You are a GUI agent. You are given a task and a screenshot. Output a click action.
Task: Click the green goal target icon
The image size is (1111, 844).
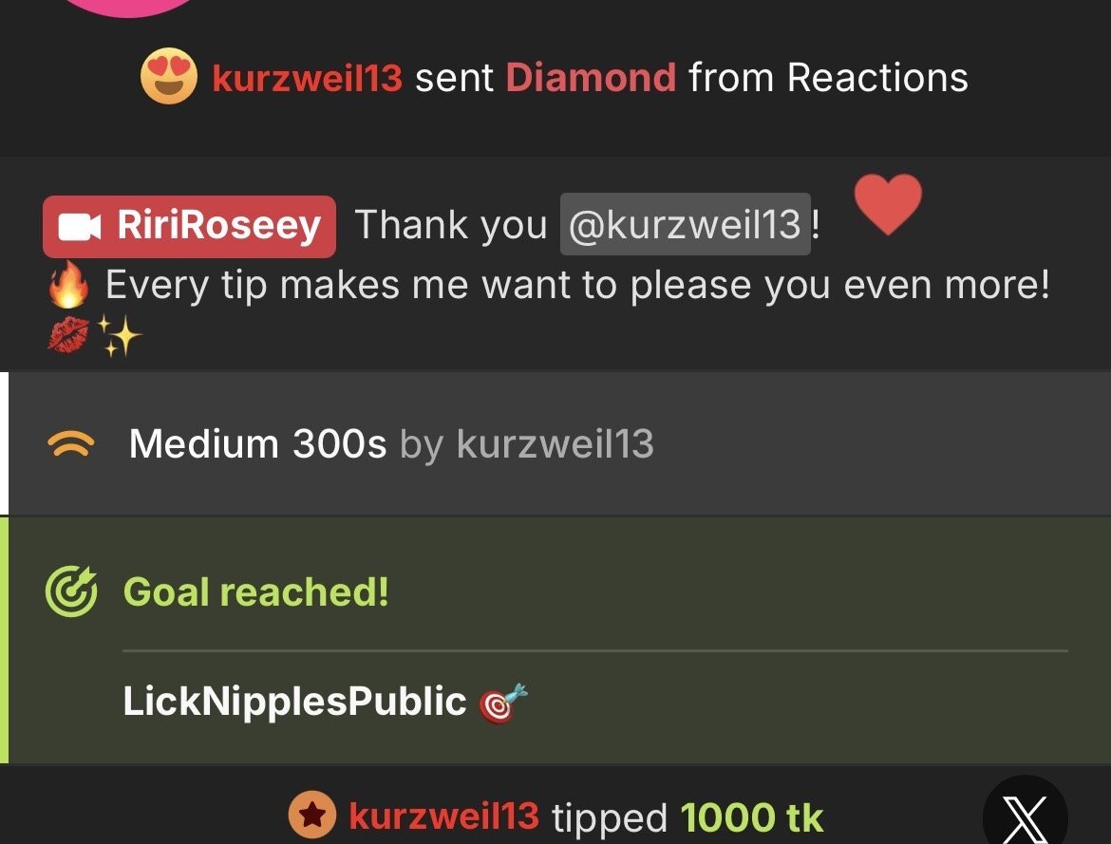(71, 591)
